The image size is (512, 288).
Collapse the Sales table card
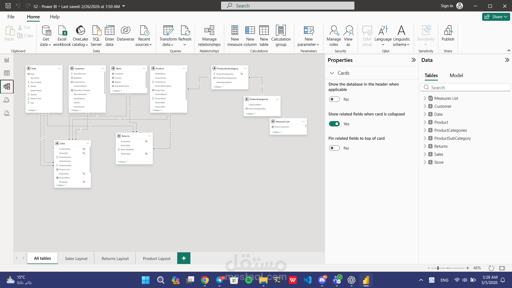point(61,185)
